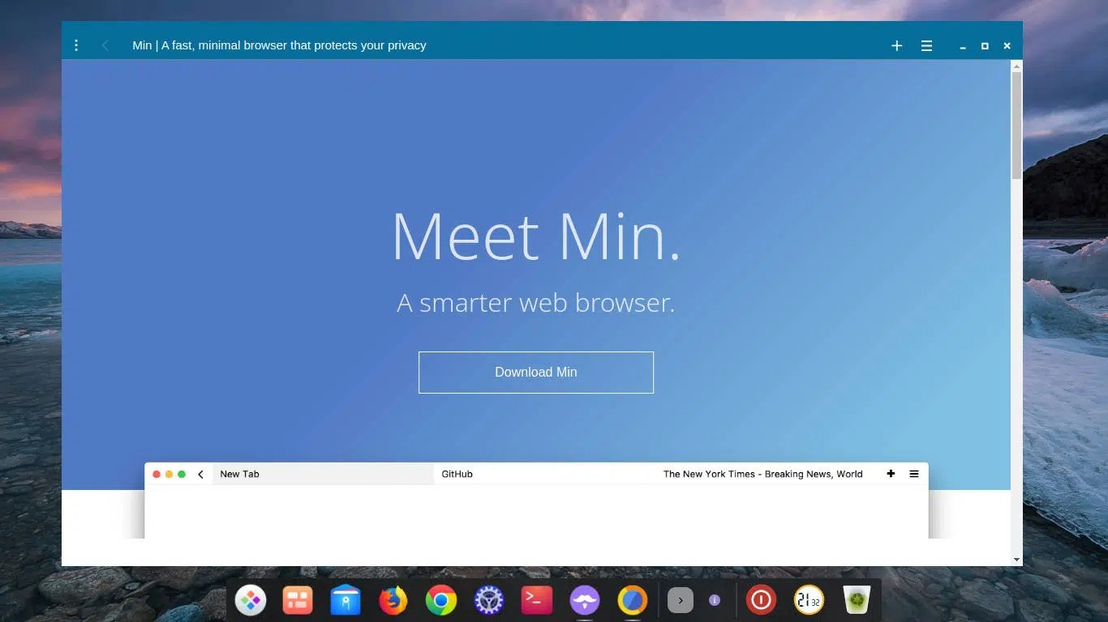Open the terminal from the dock
Viewport: 1108px width, 622px height.
pyautogui.click(x=537, y=600)
